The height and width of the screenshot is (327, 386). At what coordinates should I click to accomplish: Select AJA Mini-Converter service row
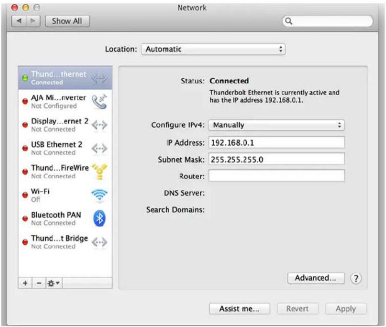pos(65,102)
